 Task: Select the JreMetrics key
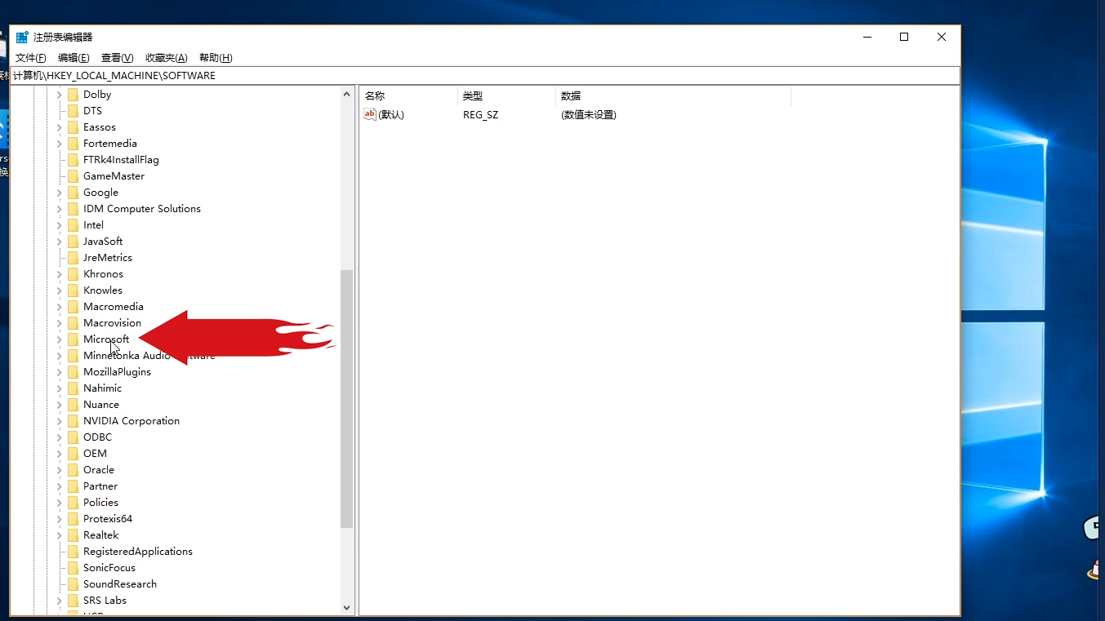coord(108,258)
